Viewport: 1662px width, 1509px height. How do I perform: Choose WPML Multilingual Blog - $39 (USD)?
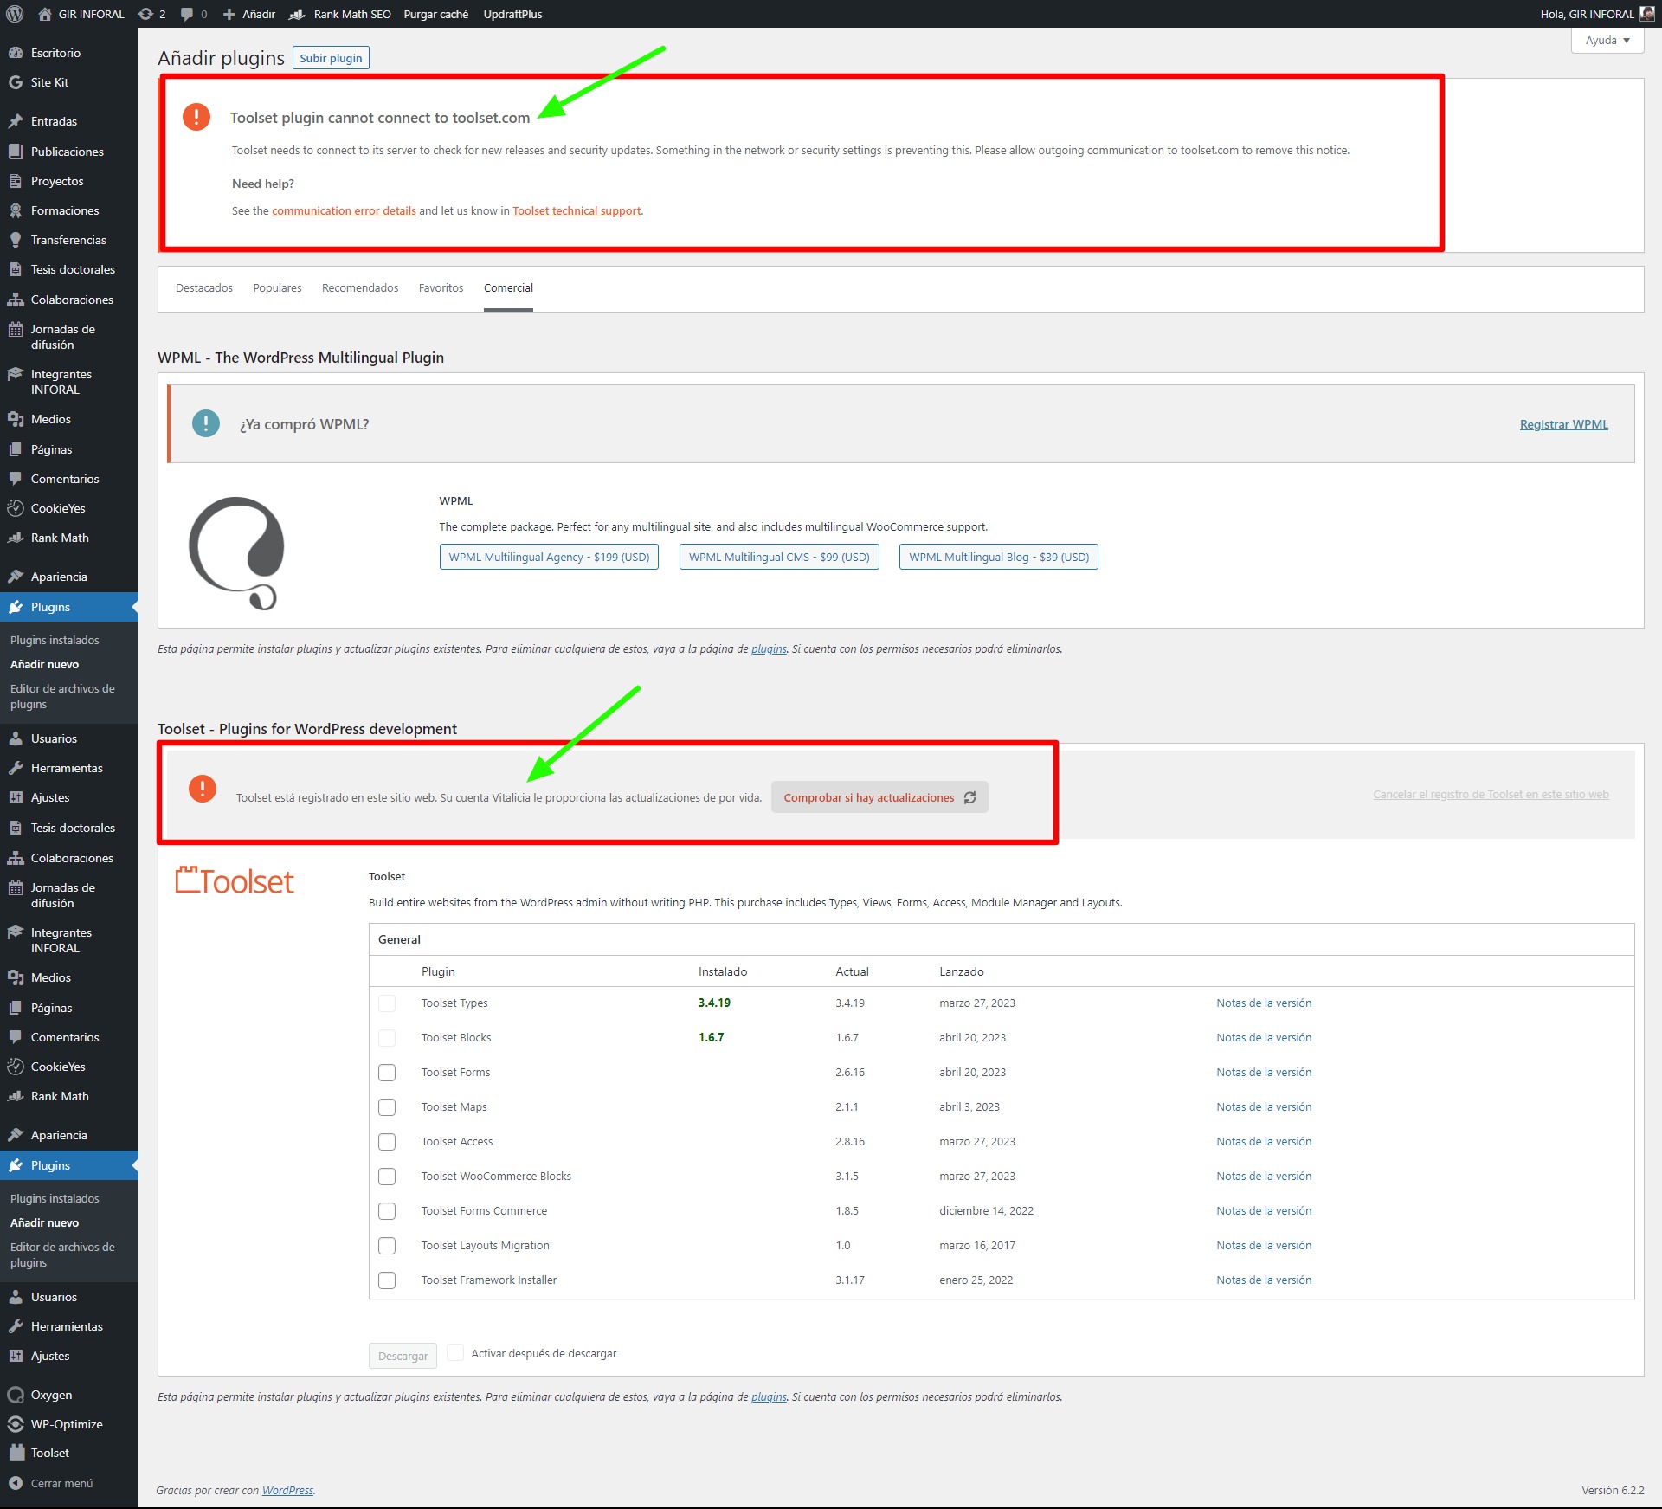[x=999, y=557]
